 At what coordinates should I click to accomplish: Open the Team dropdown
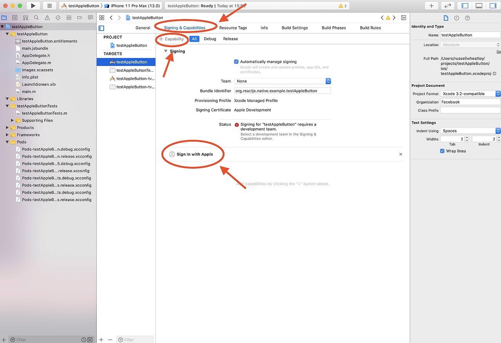coord(283,81)
